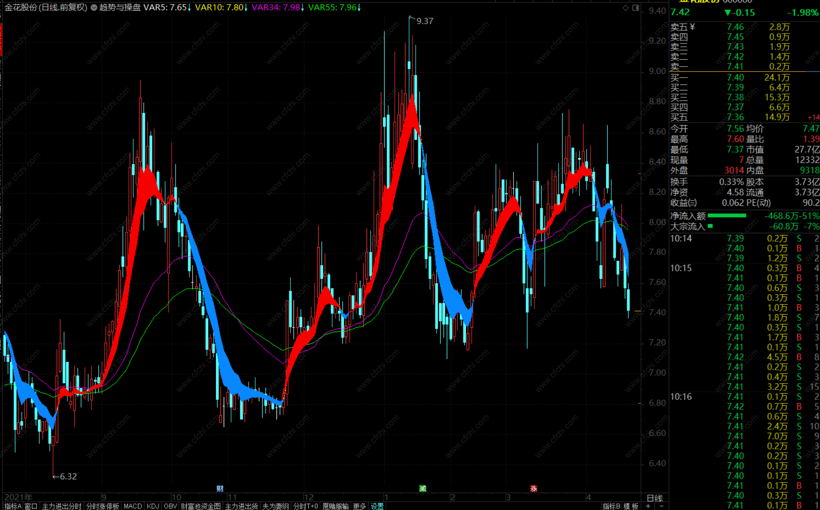Viewport: 820px width, 510px height.
Task: Open the 日线 period selector
Action: (654, 498)
